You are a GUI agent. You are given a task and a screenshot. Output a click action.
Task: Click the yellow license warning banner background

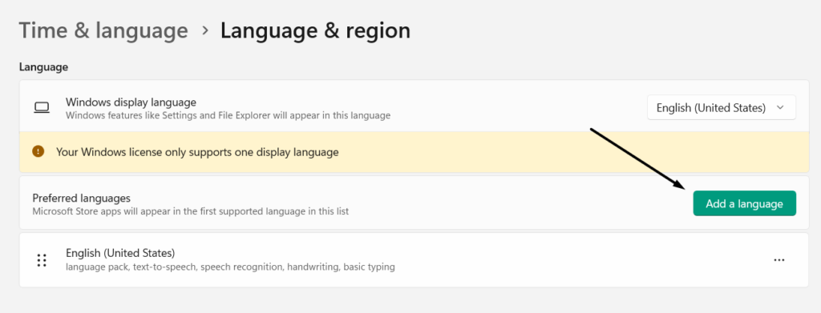coord(415,152)
